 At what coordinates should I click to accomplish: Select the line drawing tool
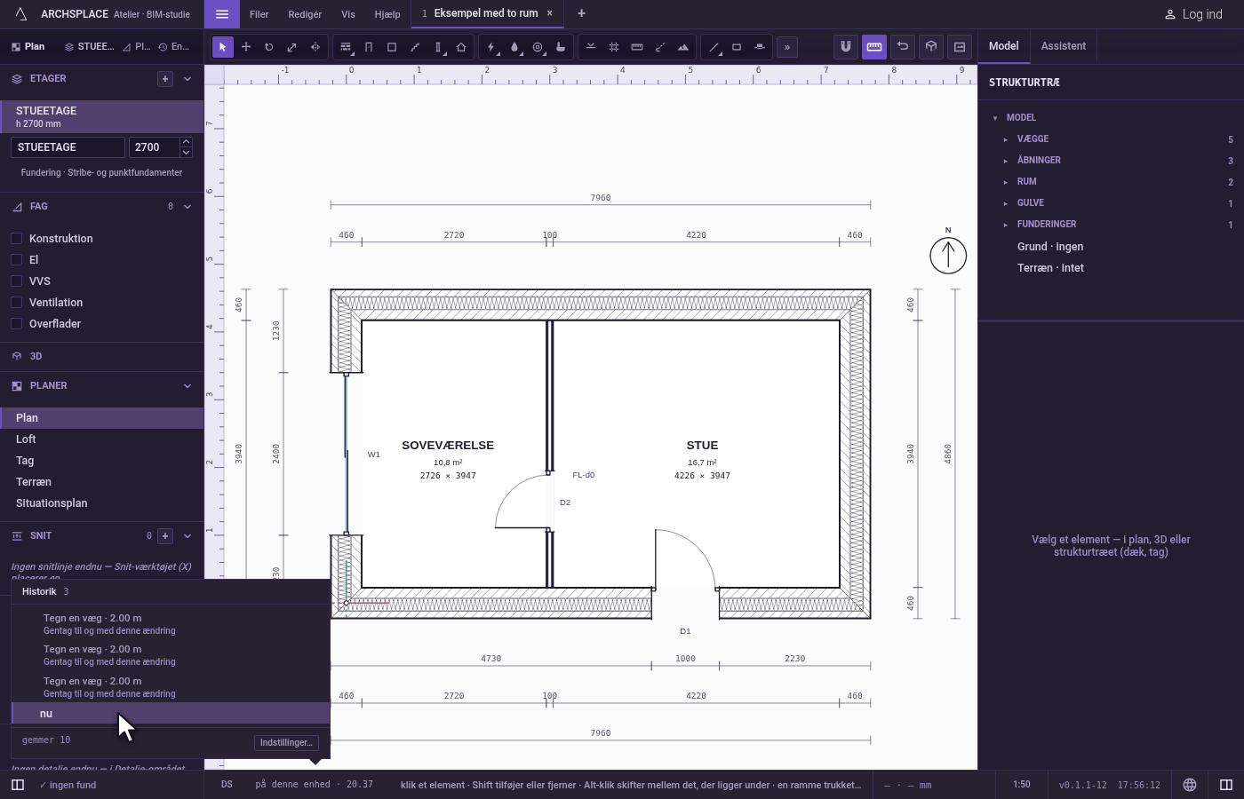pos(714,47)
